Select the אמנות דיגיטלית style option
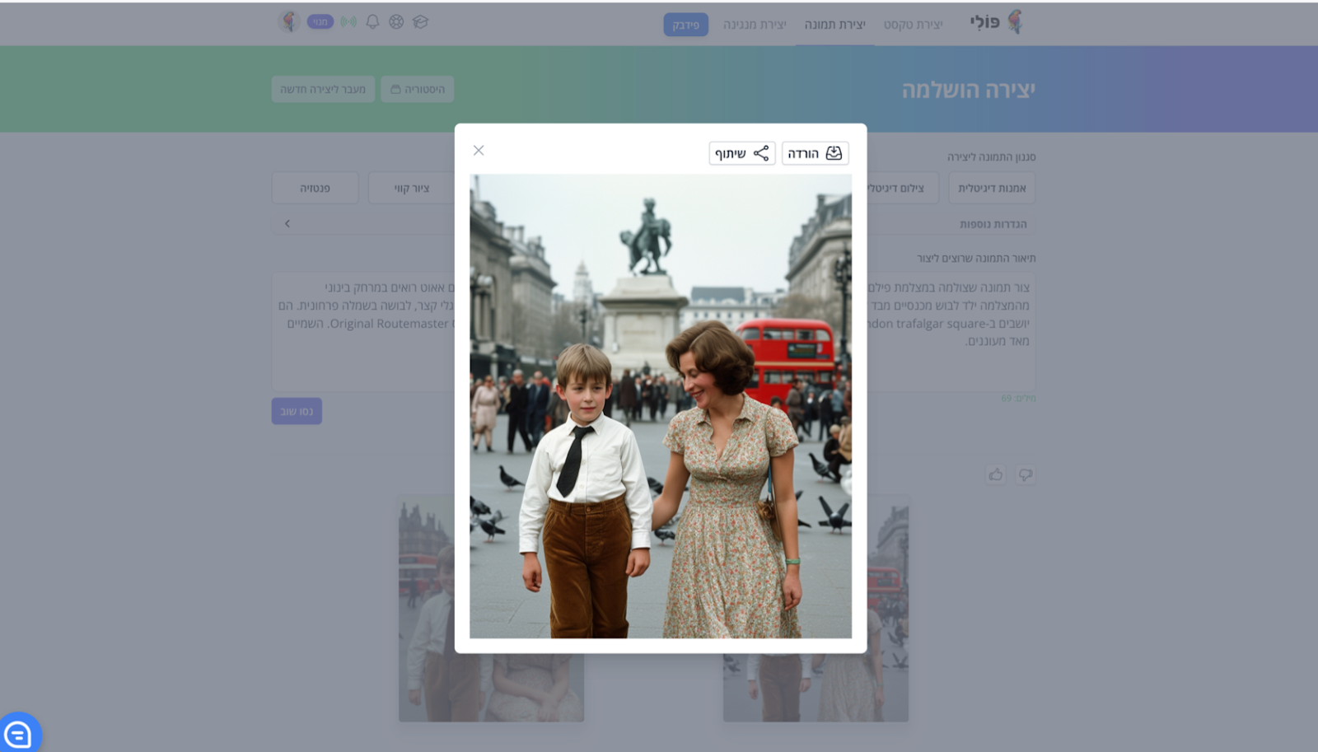This screenshot has width=1318, height=752. click(x=992, y=188)
